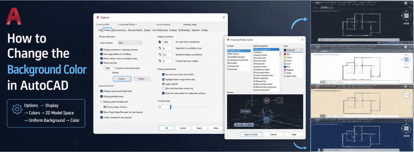Click the Apply & Close button
414x152 pixels.
point(251,135)
